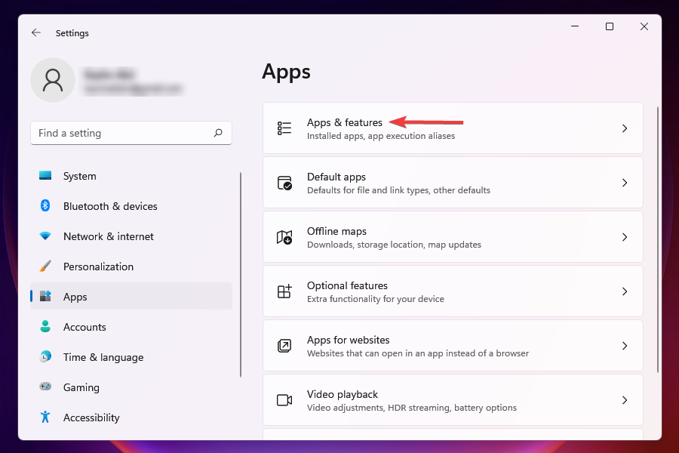Expand Apps & features chevron
The image size is (679, 453).
tap(625, 128)
